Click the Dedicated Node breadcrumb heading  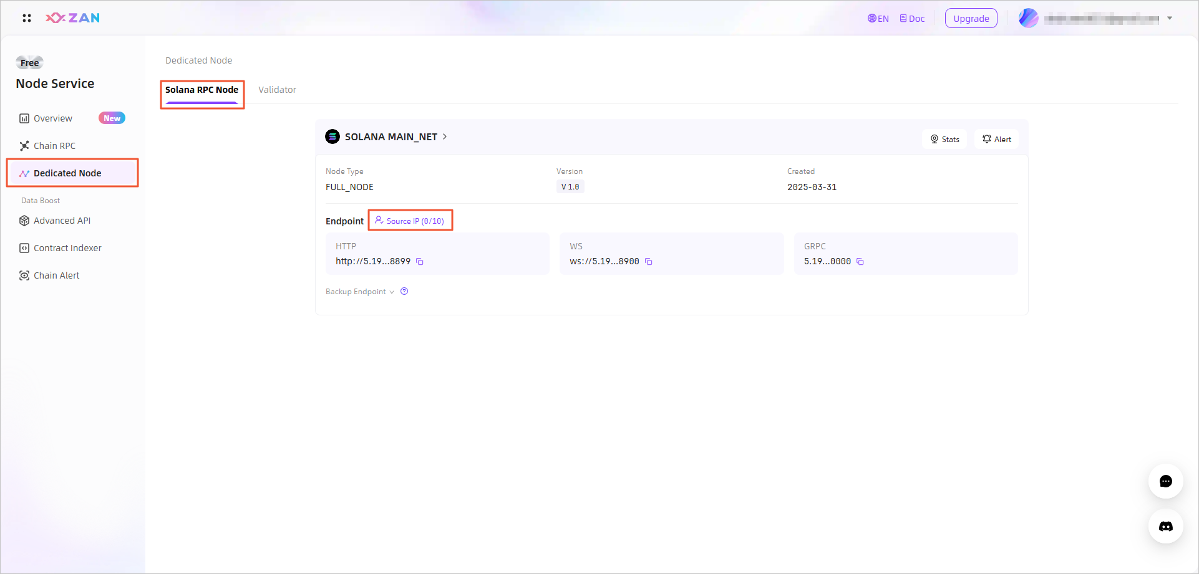(198, 60)
